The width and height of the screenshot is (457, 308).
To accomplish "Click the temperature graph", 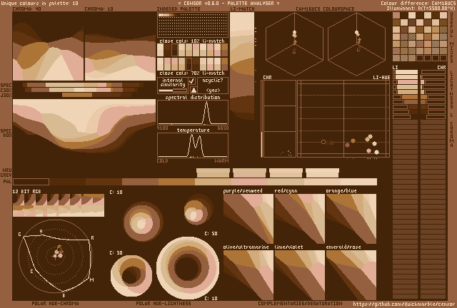I will tap(193, 145).
